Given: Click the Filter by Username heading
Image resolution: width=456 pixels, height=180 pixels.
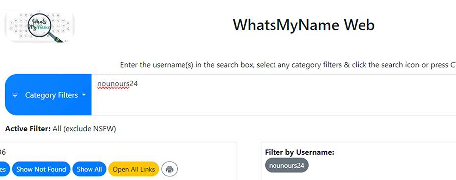Looking at the screenshot, I should [x=299, y=152].
